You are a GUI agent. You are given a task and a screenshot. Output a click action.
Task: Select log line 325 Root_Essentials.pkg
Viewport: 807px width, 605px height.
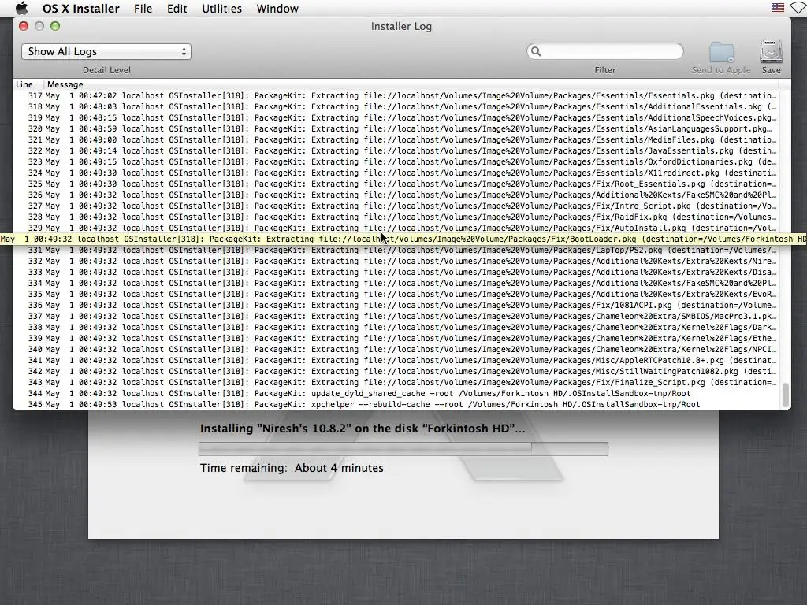click(x=396, y=184)
